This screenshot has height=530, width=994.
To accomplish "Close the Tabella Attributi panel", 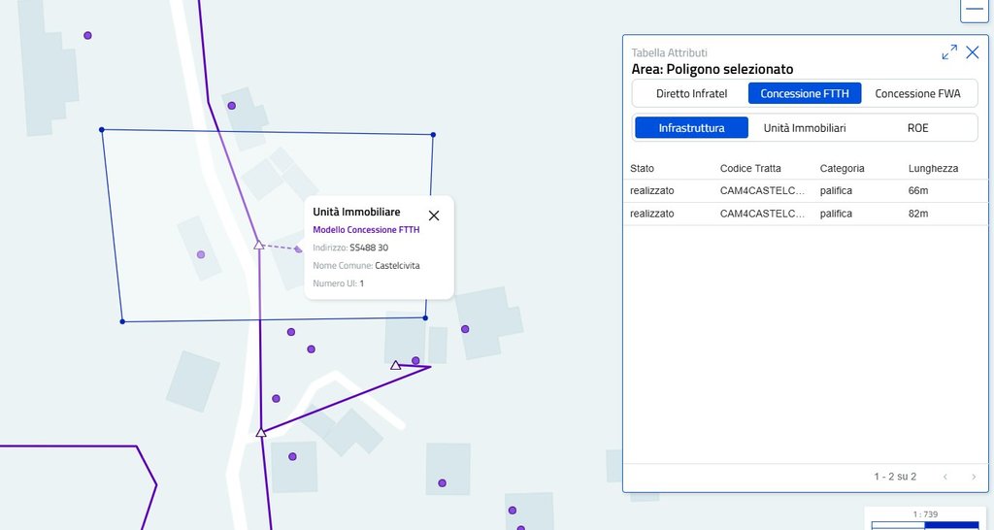I will tap(973, 52).
